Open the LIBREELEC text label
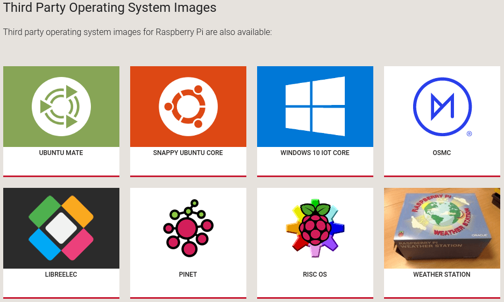Image resolution: width=504 pixels, height=302 pixels. (x=61, y=275)
